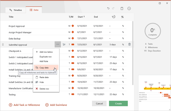Toggle Project Approval milestone type marker
The image size is (171, 111).
pos(73,26)
